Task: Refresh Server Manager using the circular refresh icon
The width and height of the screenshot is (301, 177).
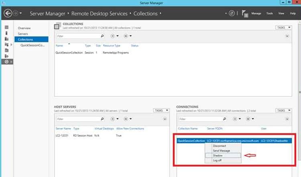Action: tap(232, 13)
